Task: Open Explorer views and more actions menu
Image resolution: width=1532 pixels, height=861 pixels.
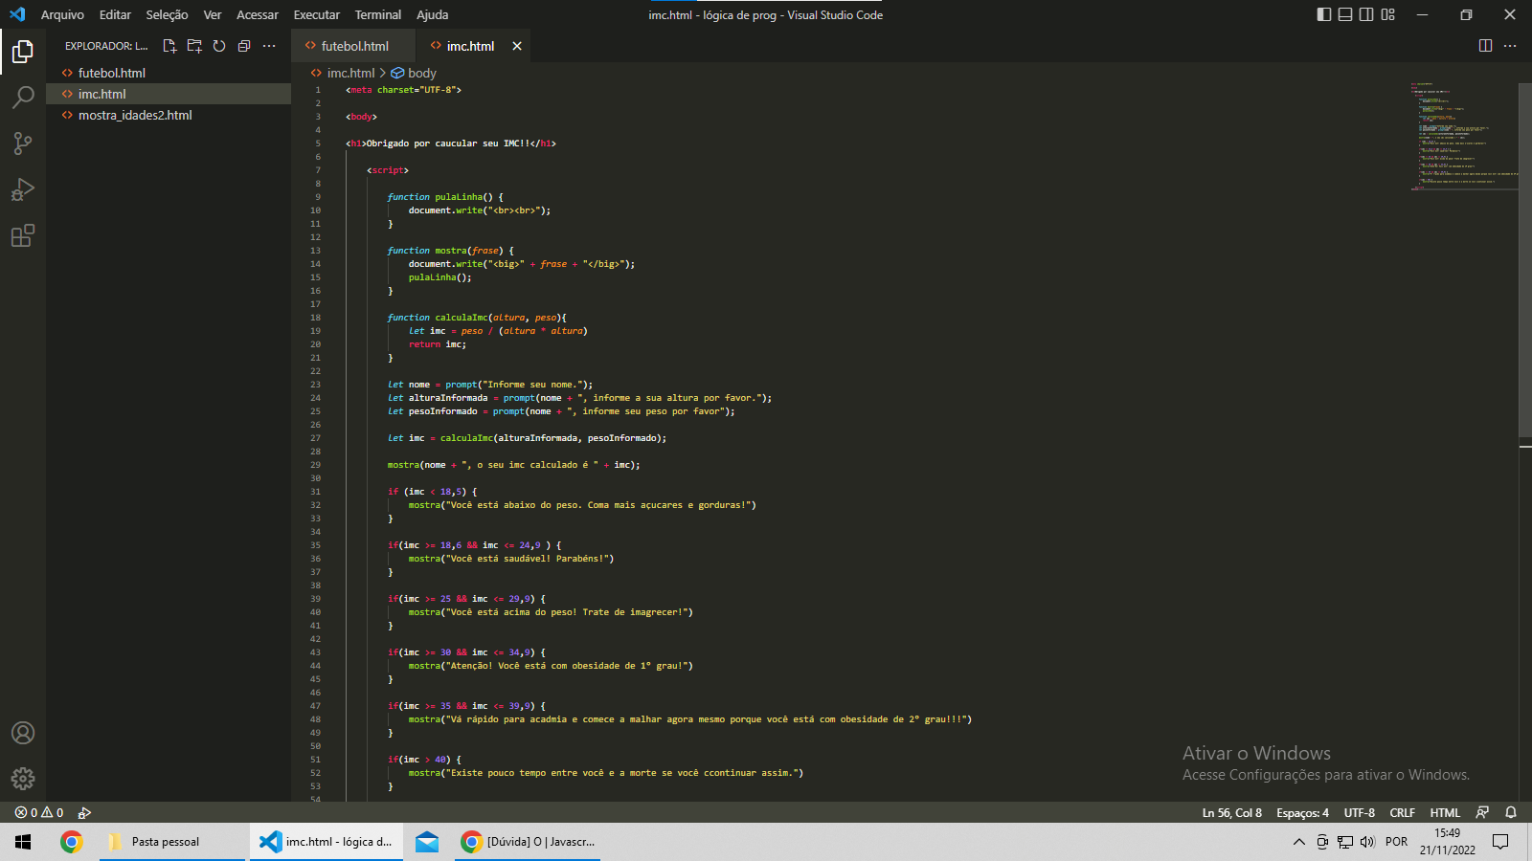Action: pyautogui.click(x=269, y=46)
